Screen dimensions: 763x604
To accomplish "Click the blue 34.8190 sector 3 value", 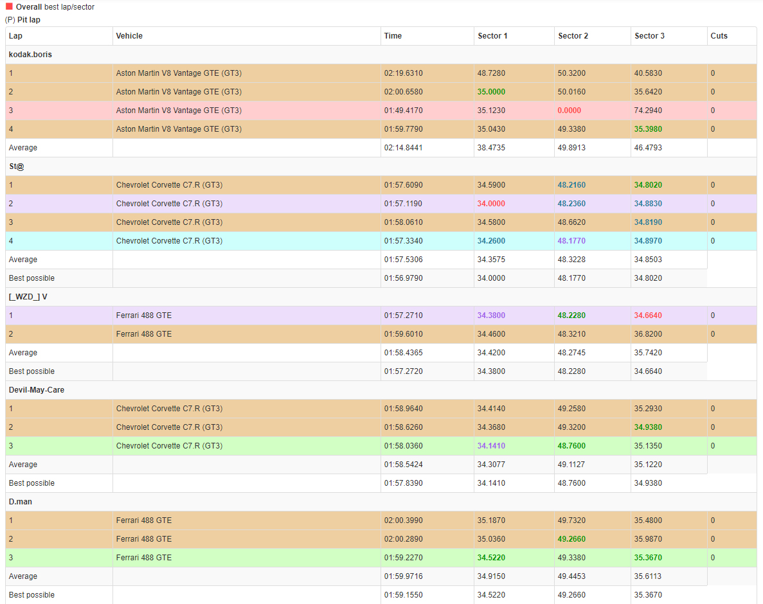I will coord(648,222).
